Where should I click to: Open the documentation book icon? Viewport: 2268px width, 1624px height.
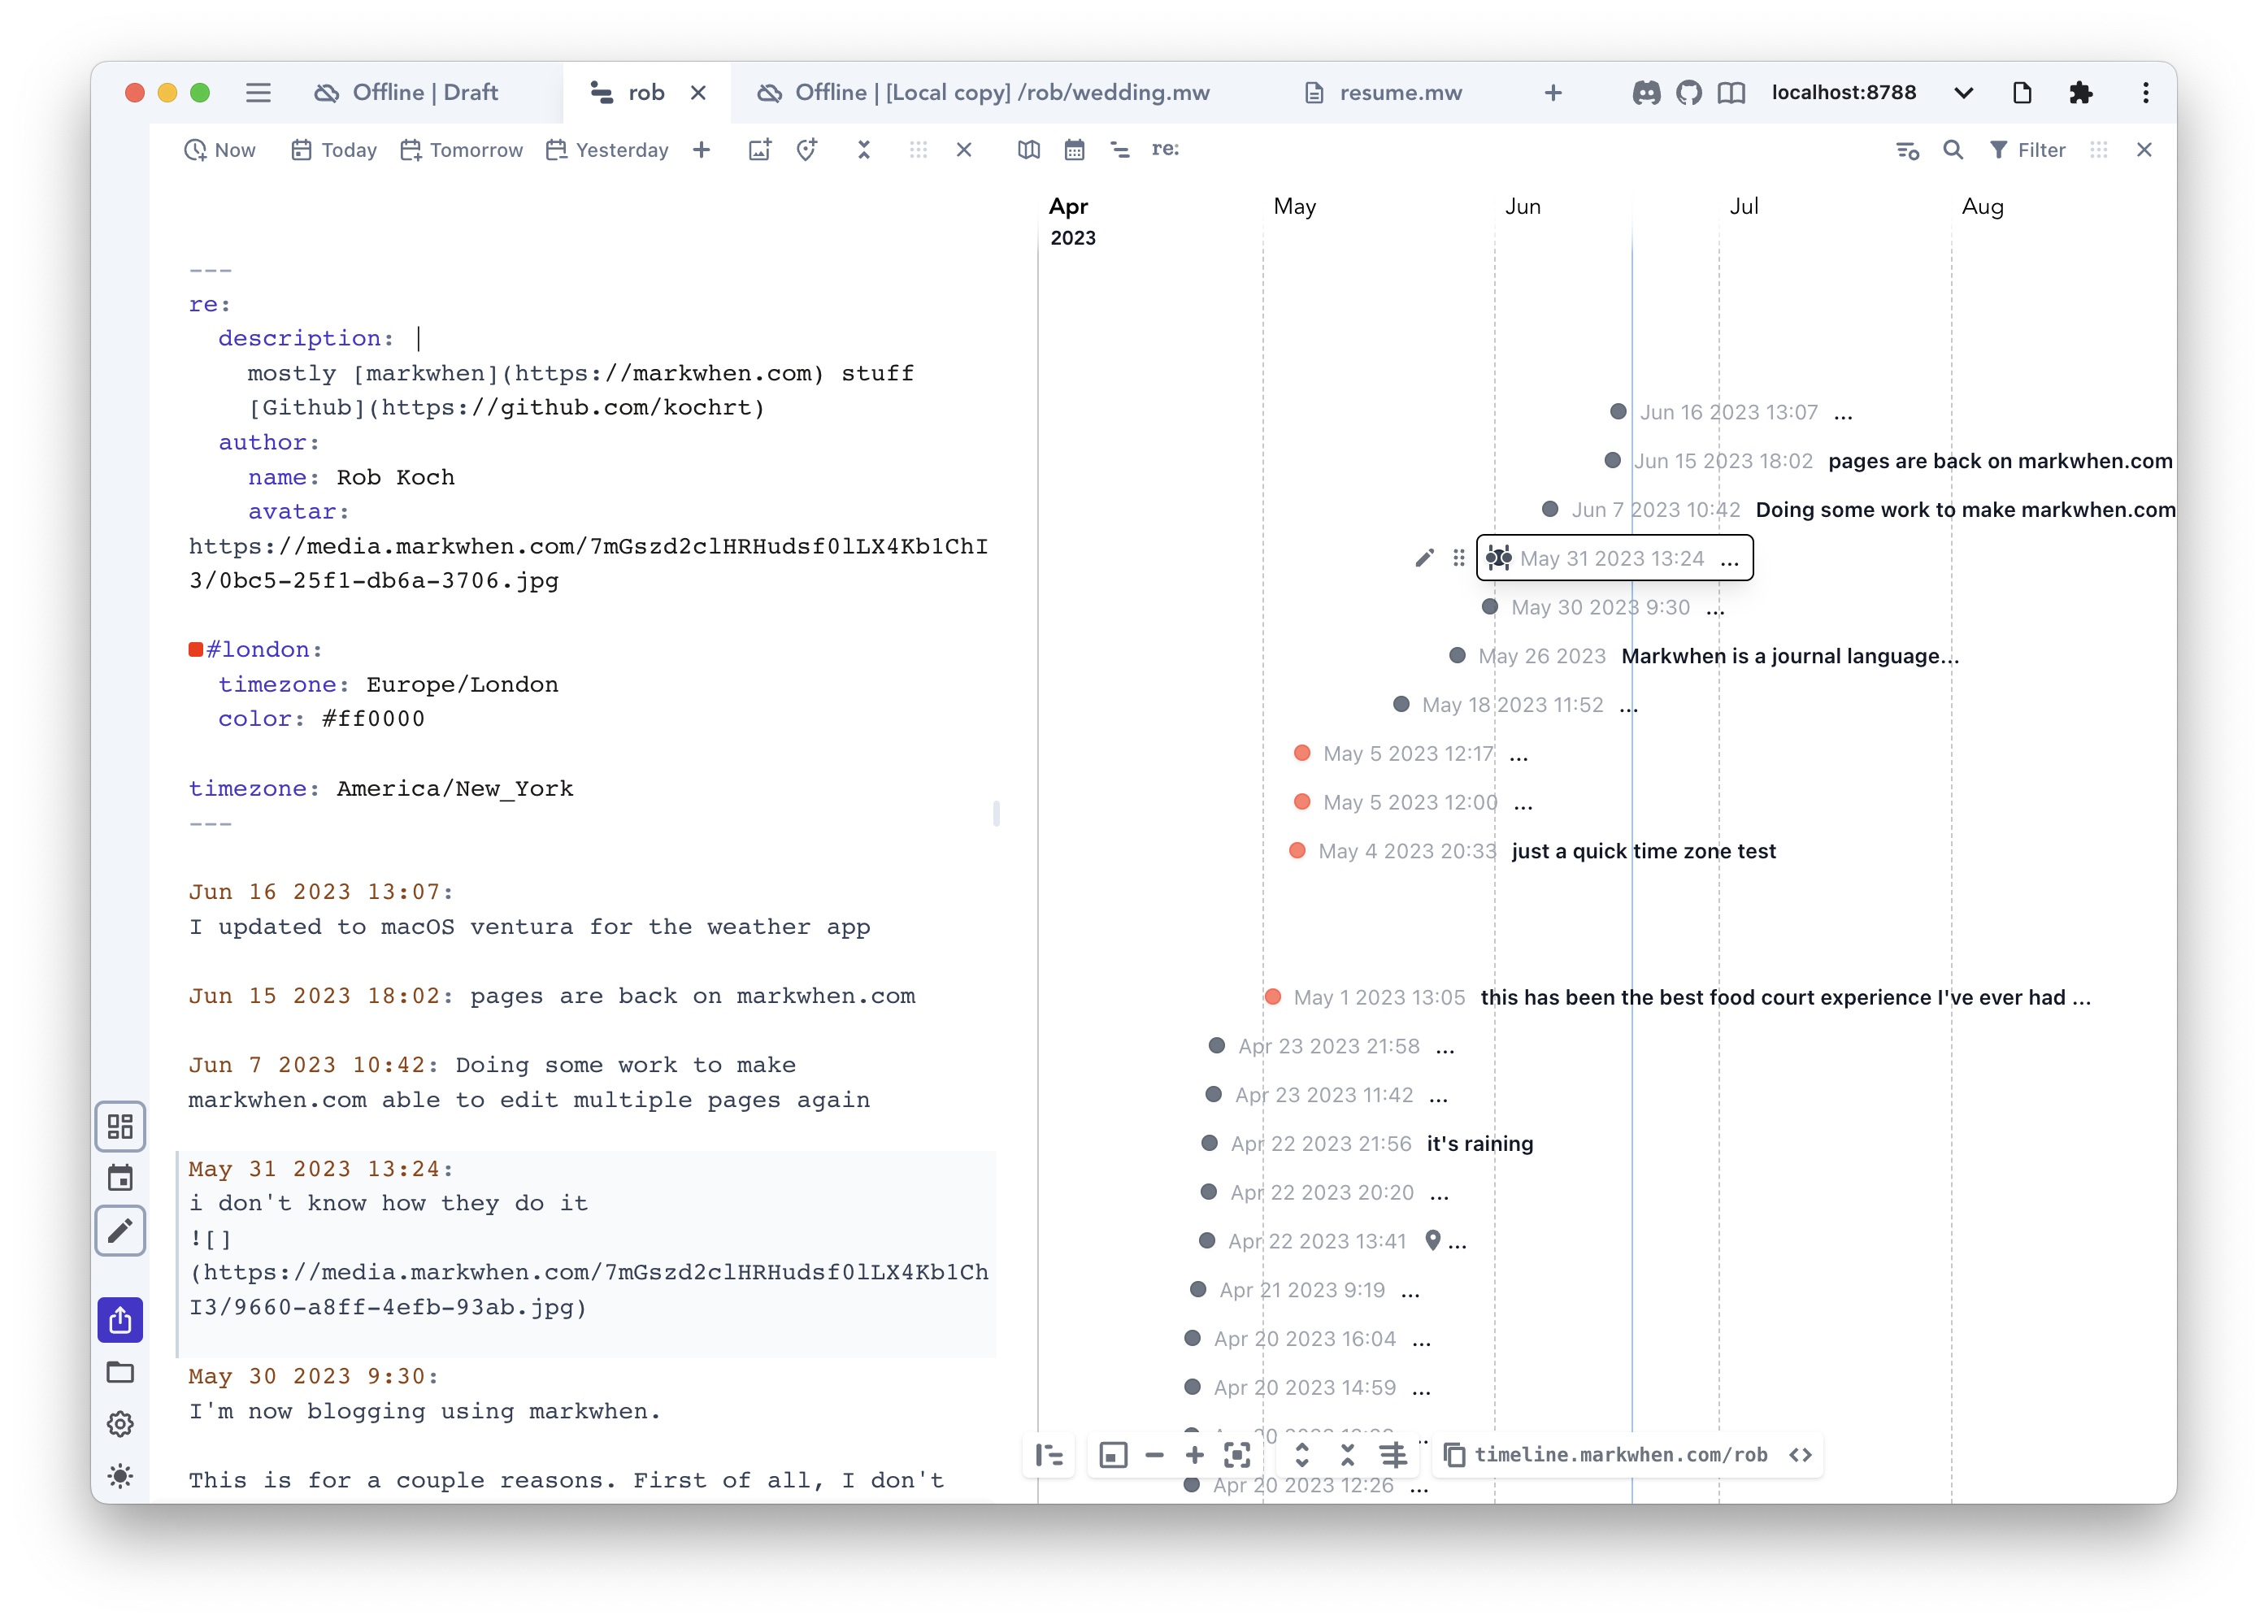tap(1732, 93)
